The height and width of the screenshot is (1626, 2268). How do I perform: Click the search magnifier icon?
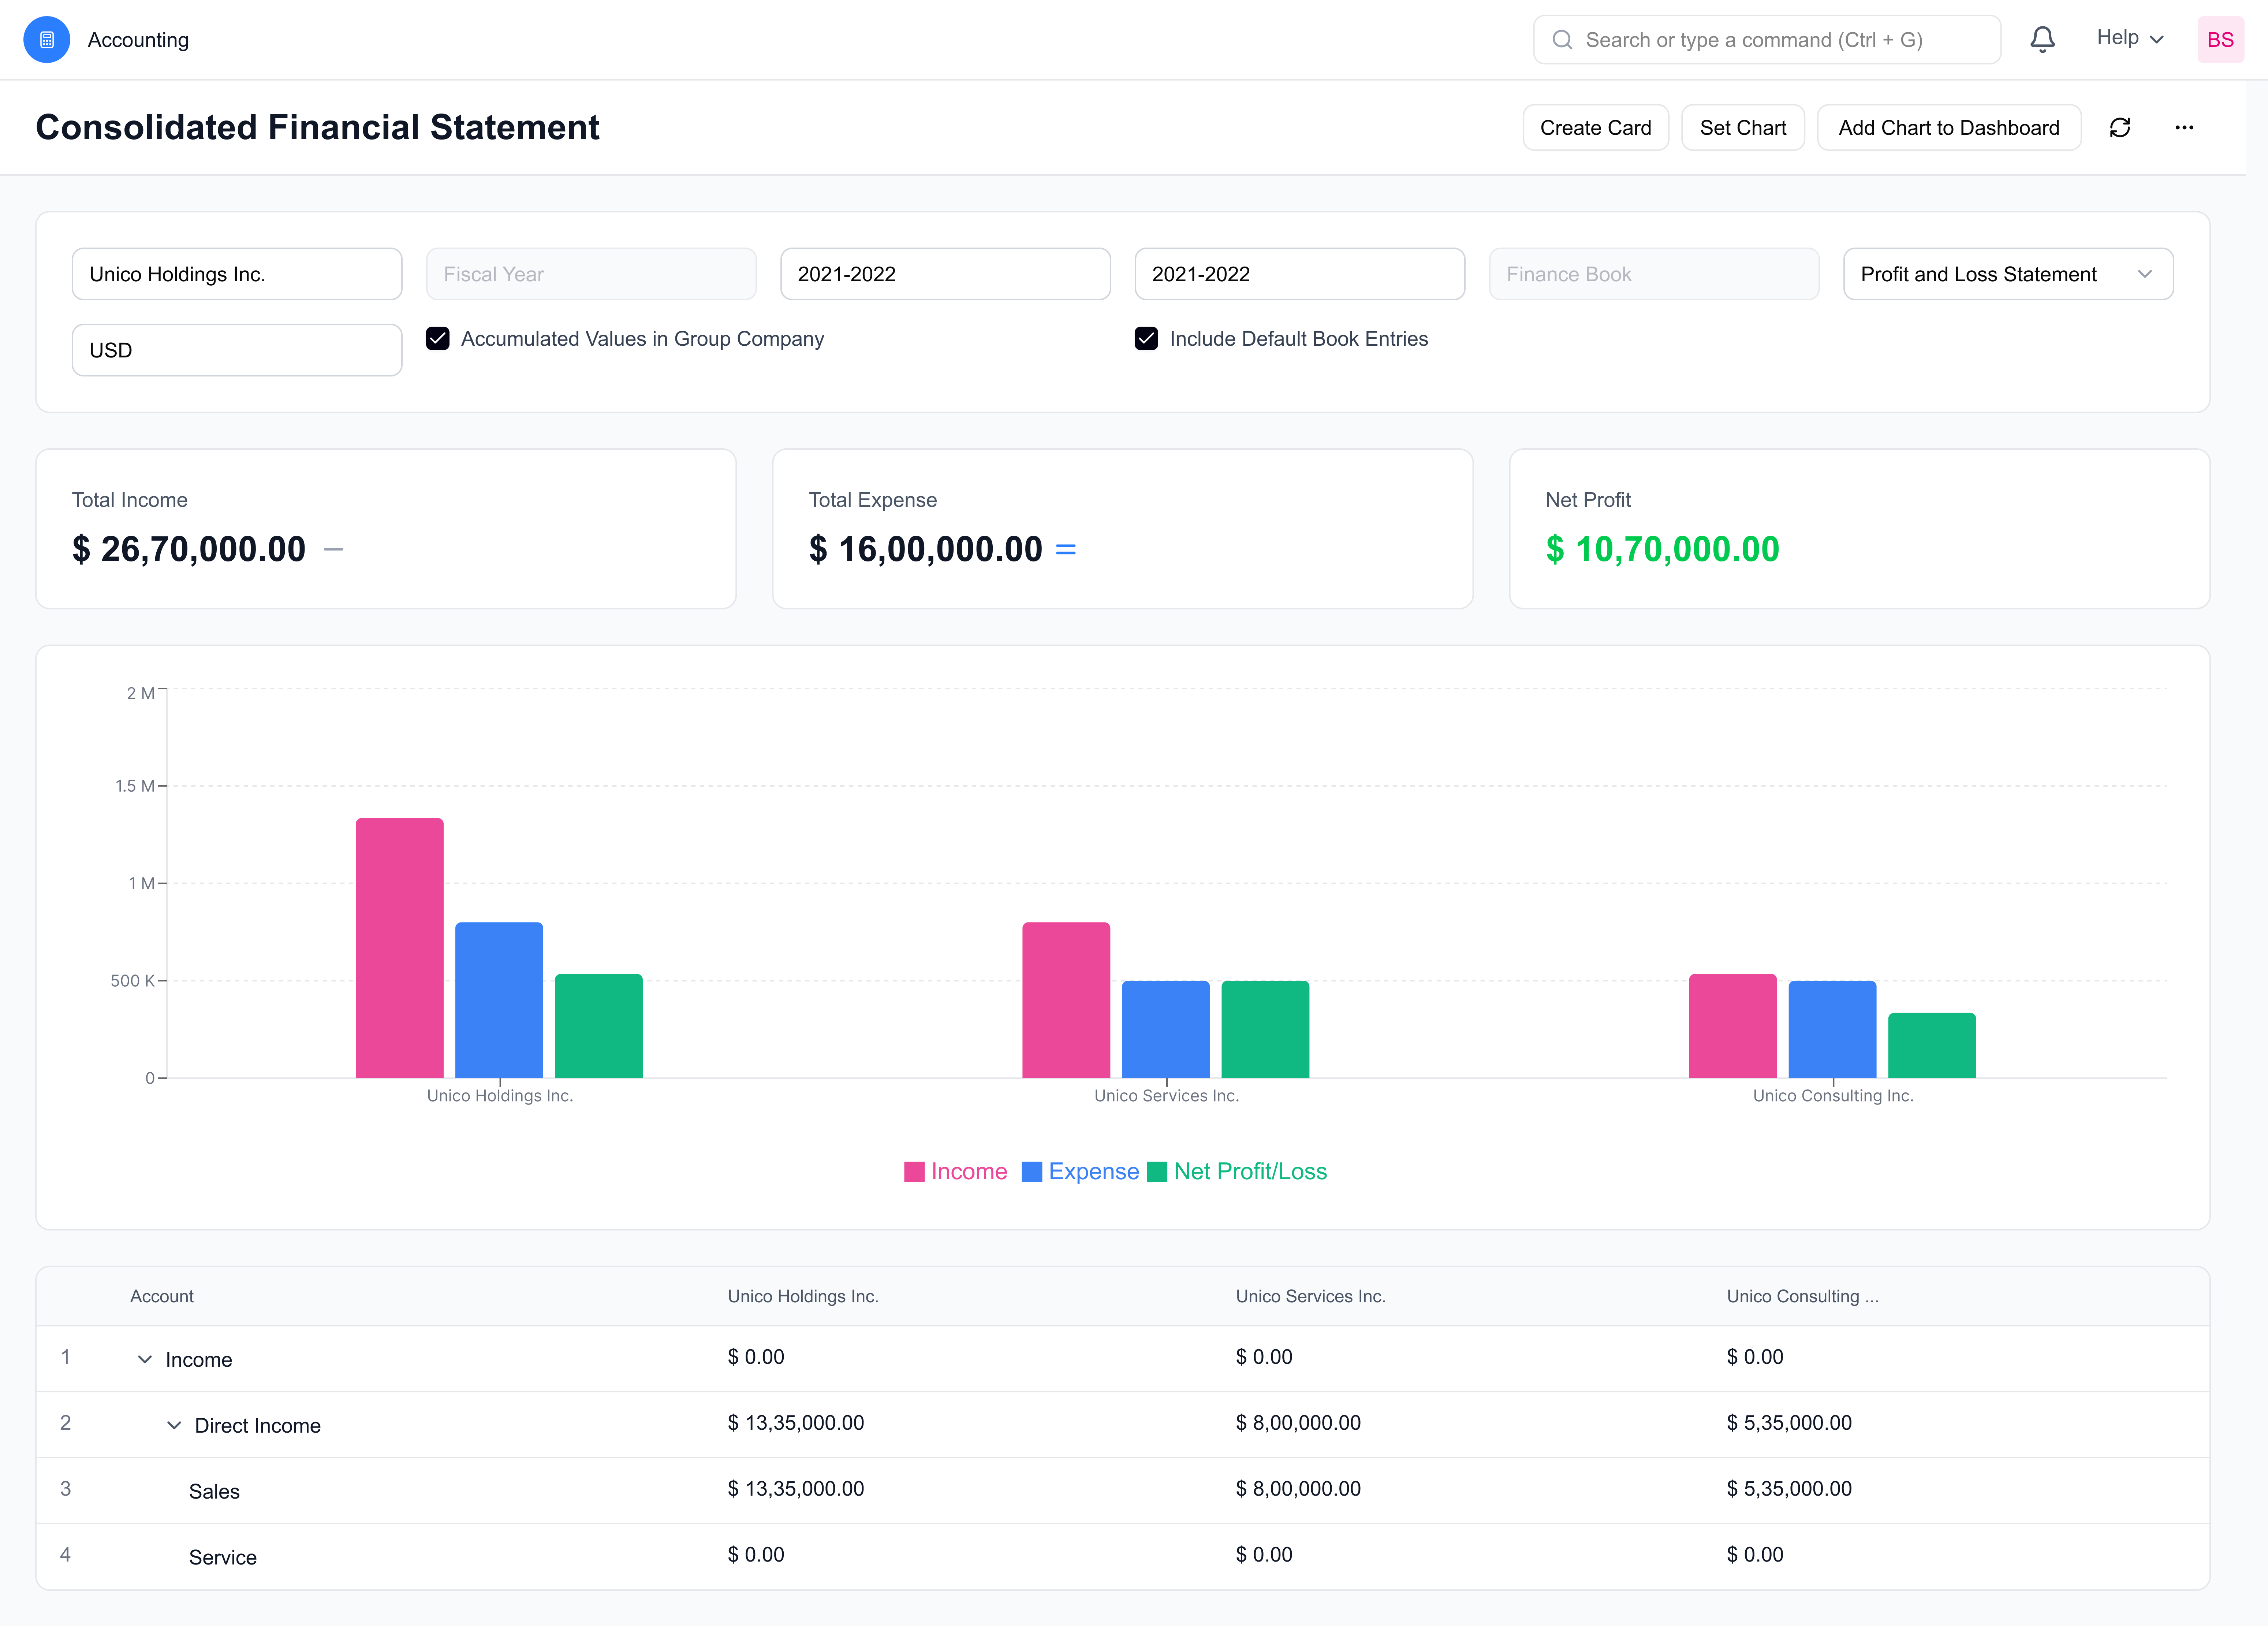[1563, 39]
